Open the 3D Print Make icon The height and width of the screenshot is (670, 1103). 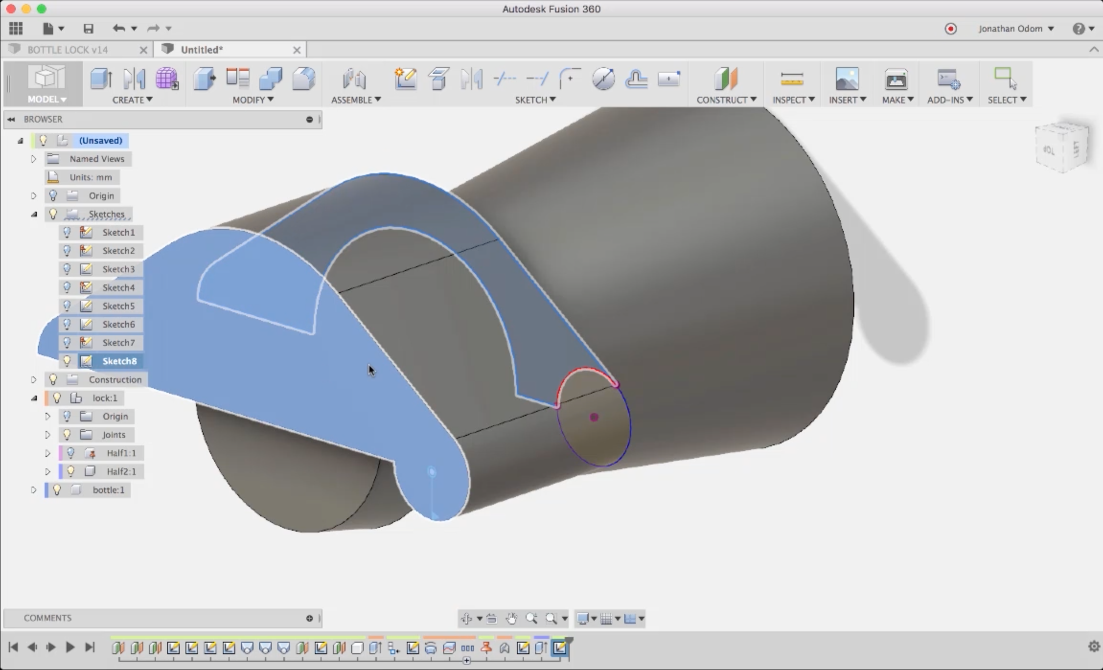click(x=896, y=79)
